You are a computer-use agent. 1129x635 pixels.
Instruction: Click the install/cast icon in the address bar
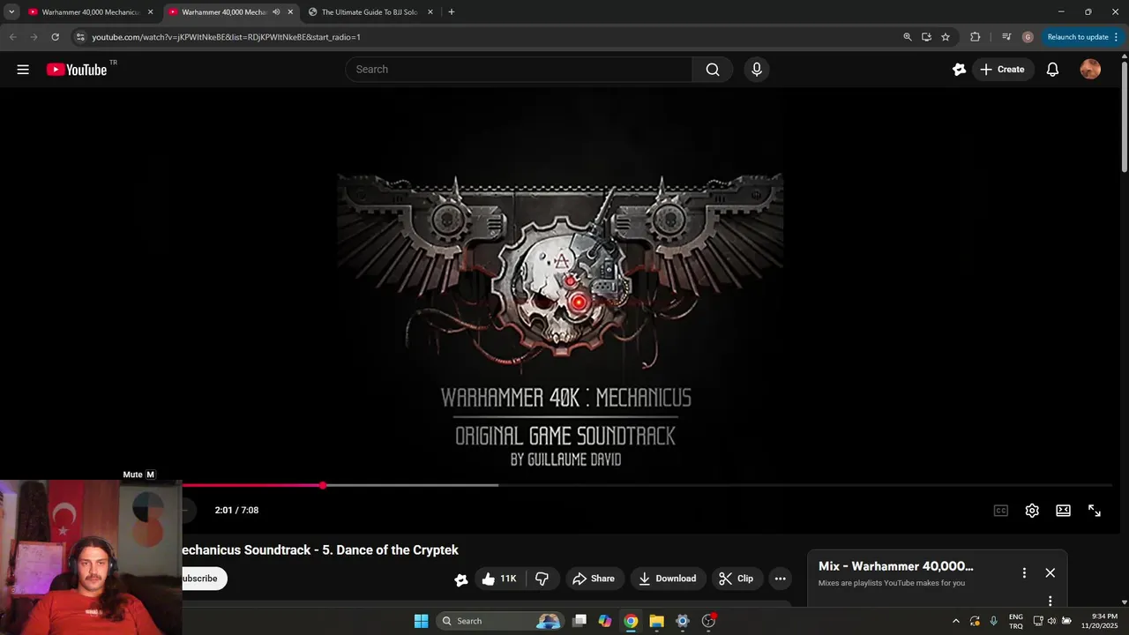[x=926, y=37]
